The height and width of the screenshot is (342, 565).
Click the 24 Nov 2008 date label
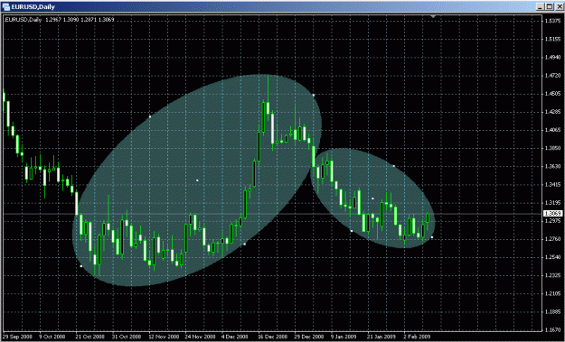[x=200, y=337]
